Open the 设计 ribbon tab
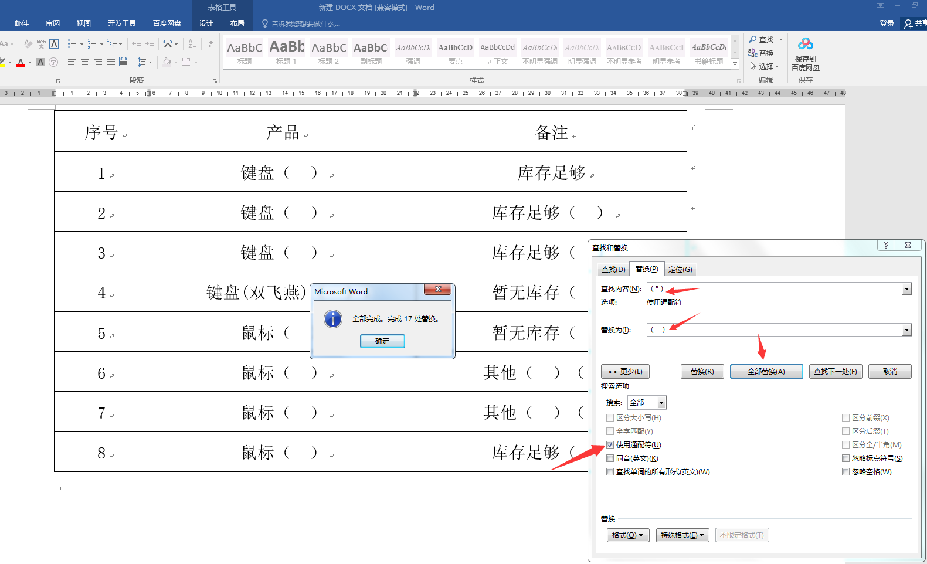927x564 pixels. click(206, 23)
